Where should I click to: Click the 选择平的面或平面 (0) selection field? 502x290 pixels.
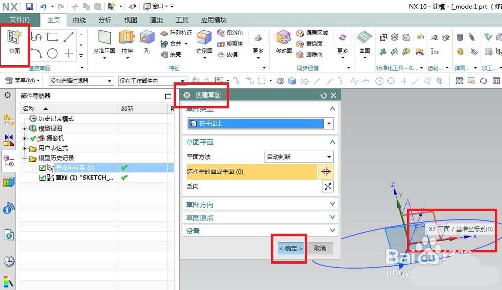[252, 172]
